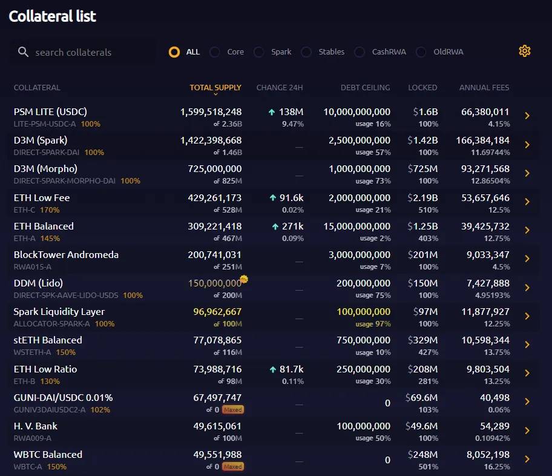Open the Spark Liquidity Layer collateral
The image size is (552, 476).
click(x=61, y=312)
